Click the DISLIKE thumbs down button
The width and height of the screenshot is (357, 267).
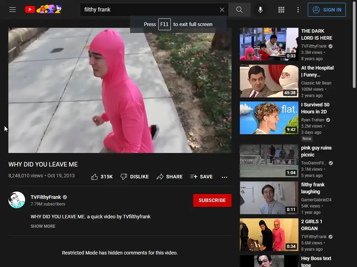point(135,177)
